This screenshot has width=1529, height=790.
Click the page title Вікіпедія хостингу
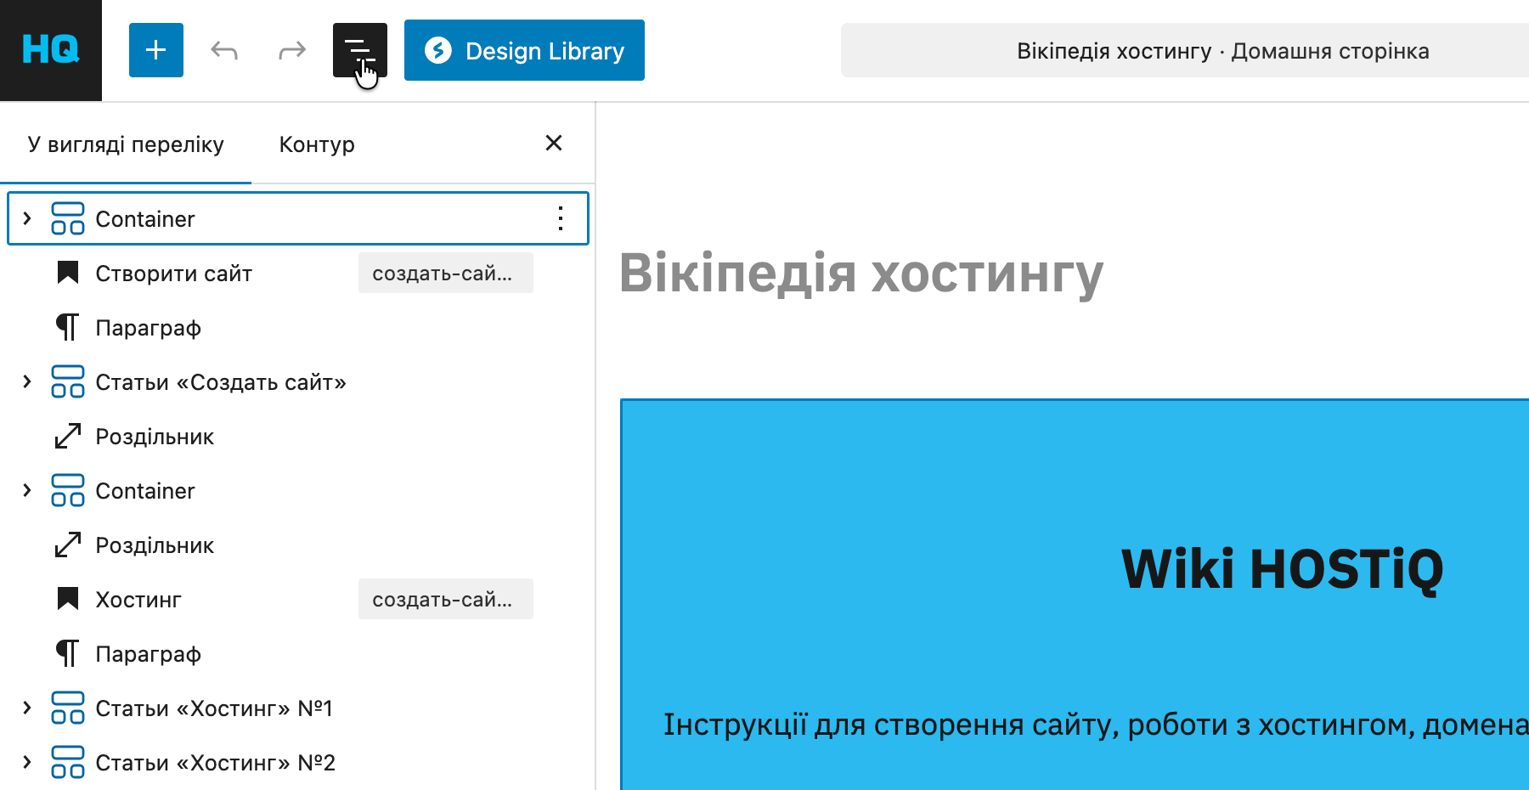pos(861,274)
